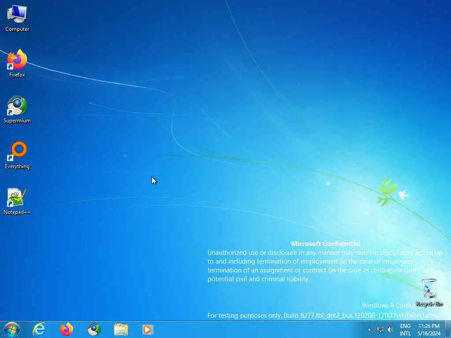451x338 pixels.
Task: Open the network status tray icon
Action: pos(380,330)
